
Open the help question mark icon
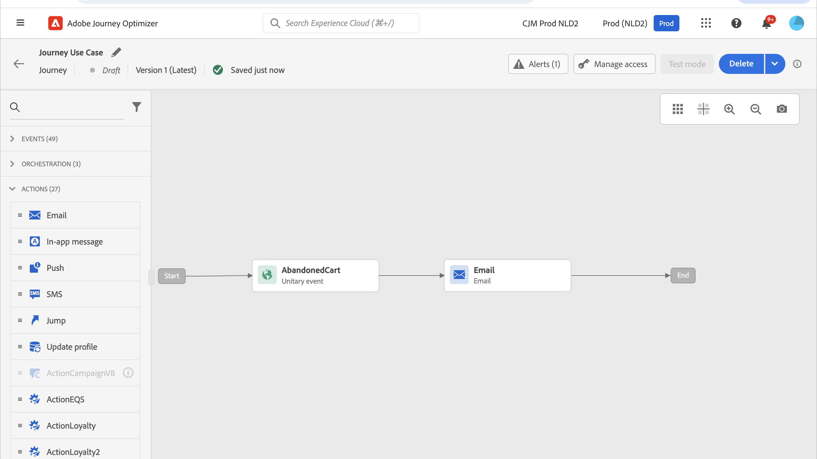pos(736,23)
